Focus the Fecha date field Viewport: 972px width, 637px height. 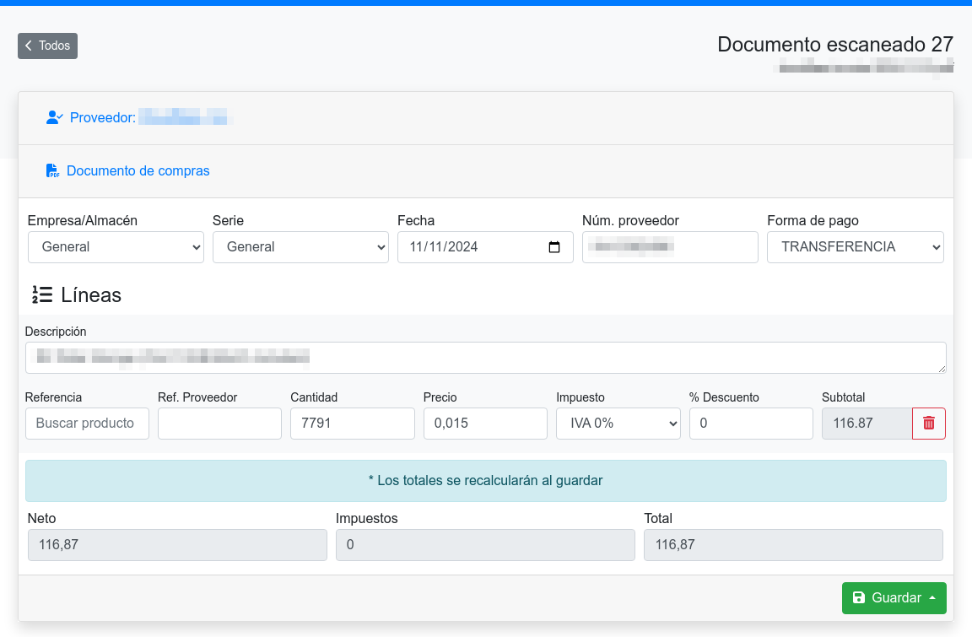point(485,247)
